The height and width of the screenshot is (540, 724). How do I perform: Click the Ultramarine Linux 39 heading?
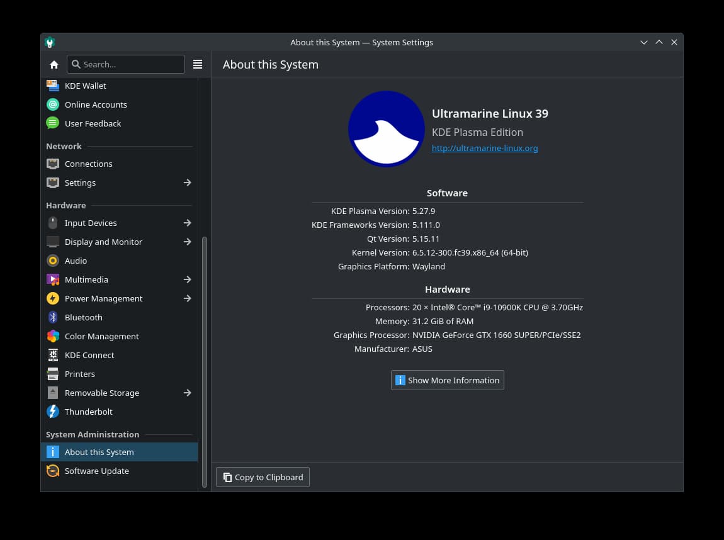click(490, 113)
